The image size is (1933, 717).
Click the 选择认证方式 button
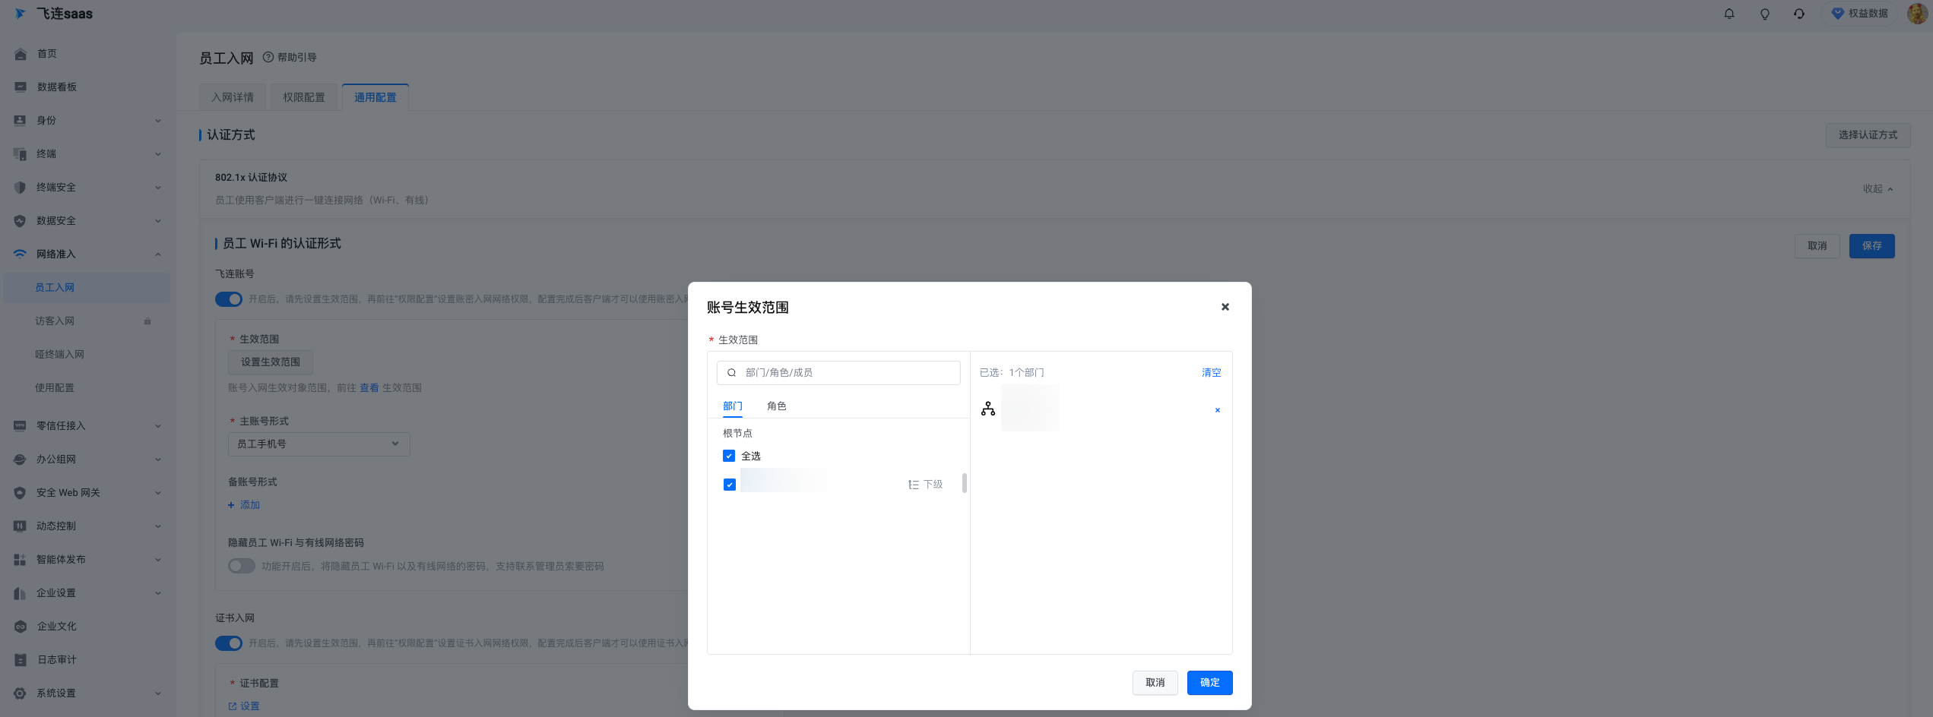(x=1868, y=135)
